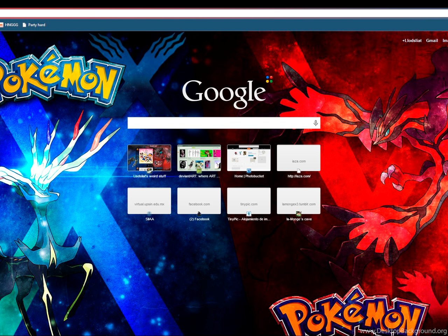Screen dimensions: 448x336
Task: Click the Google logo
Action: (x=227, y=92)
